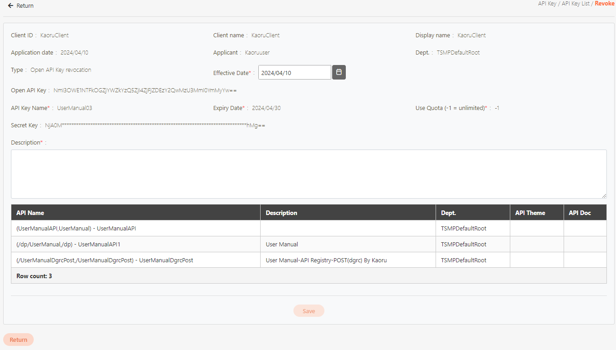Image resolution: width=616 pixels, height=350 pixels.
Task: Click the back arrow Return link at top
Action: pos(21,6)
